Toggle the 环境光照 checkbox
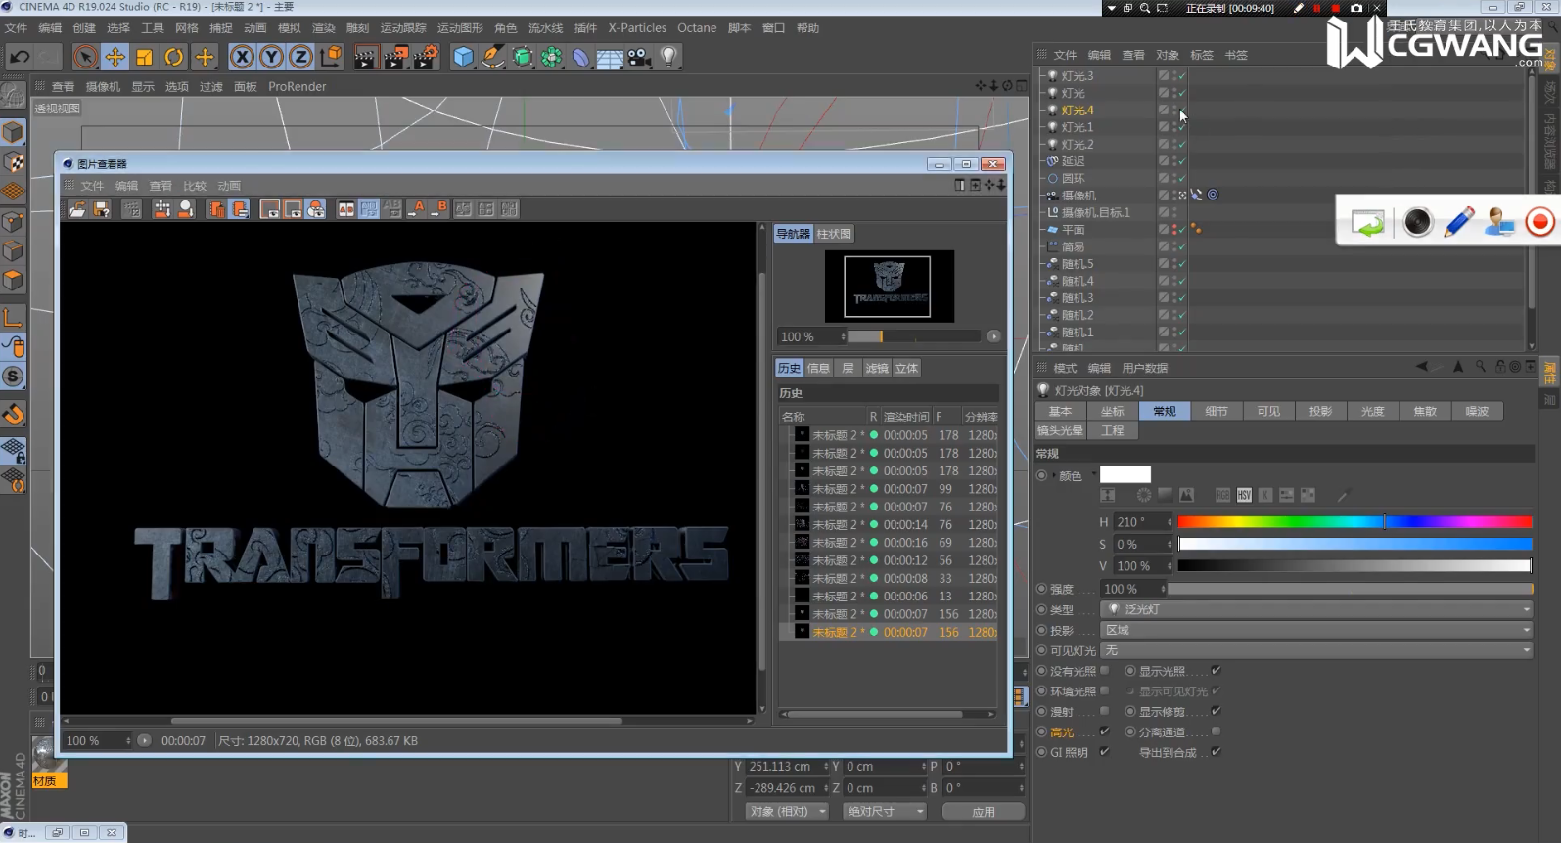The height and width of the screenshot is (843, 1561). tap(1105, 691)
